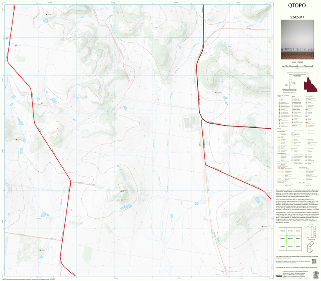Screen dimensions: 321x281
Task: Click the horizontal folds diagram
Action: [311, 247]
